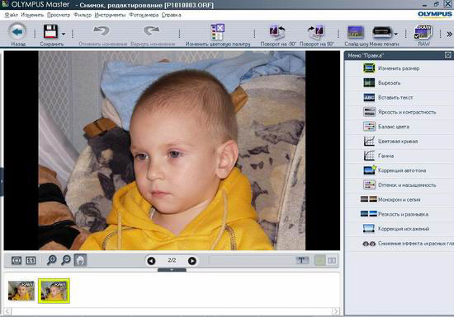Select the first RAW thumbnail

point(21,291)
